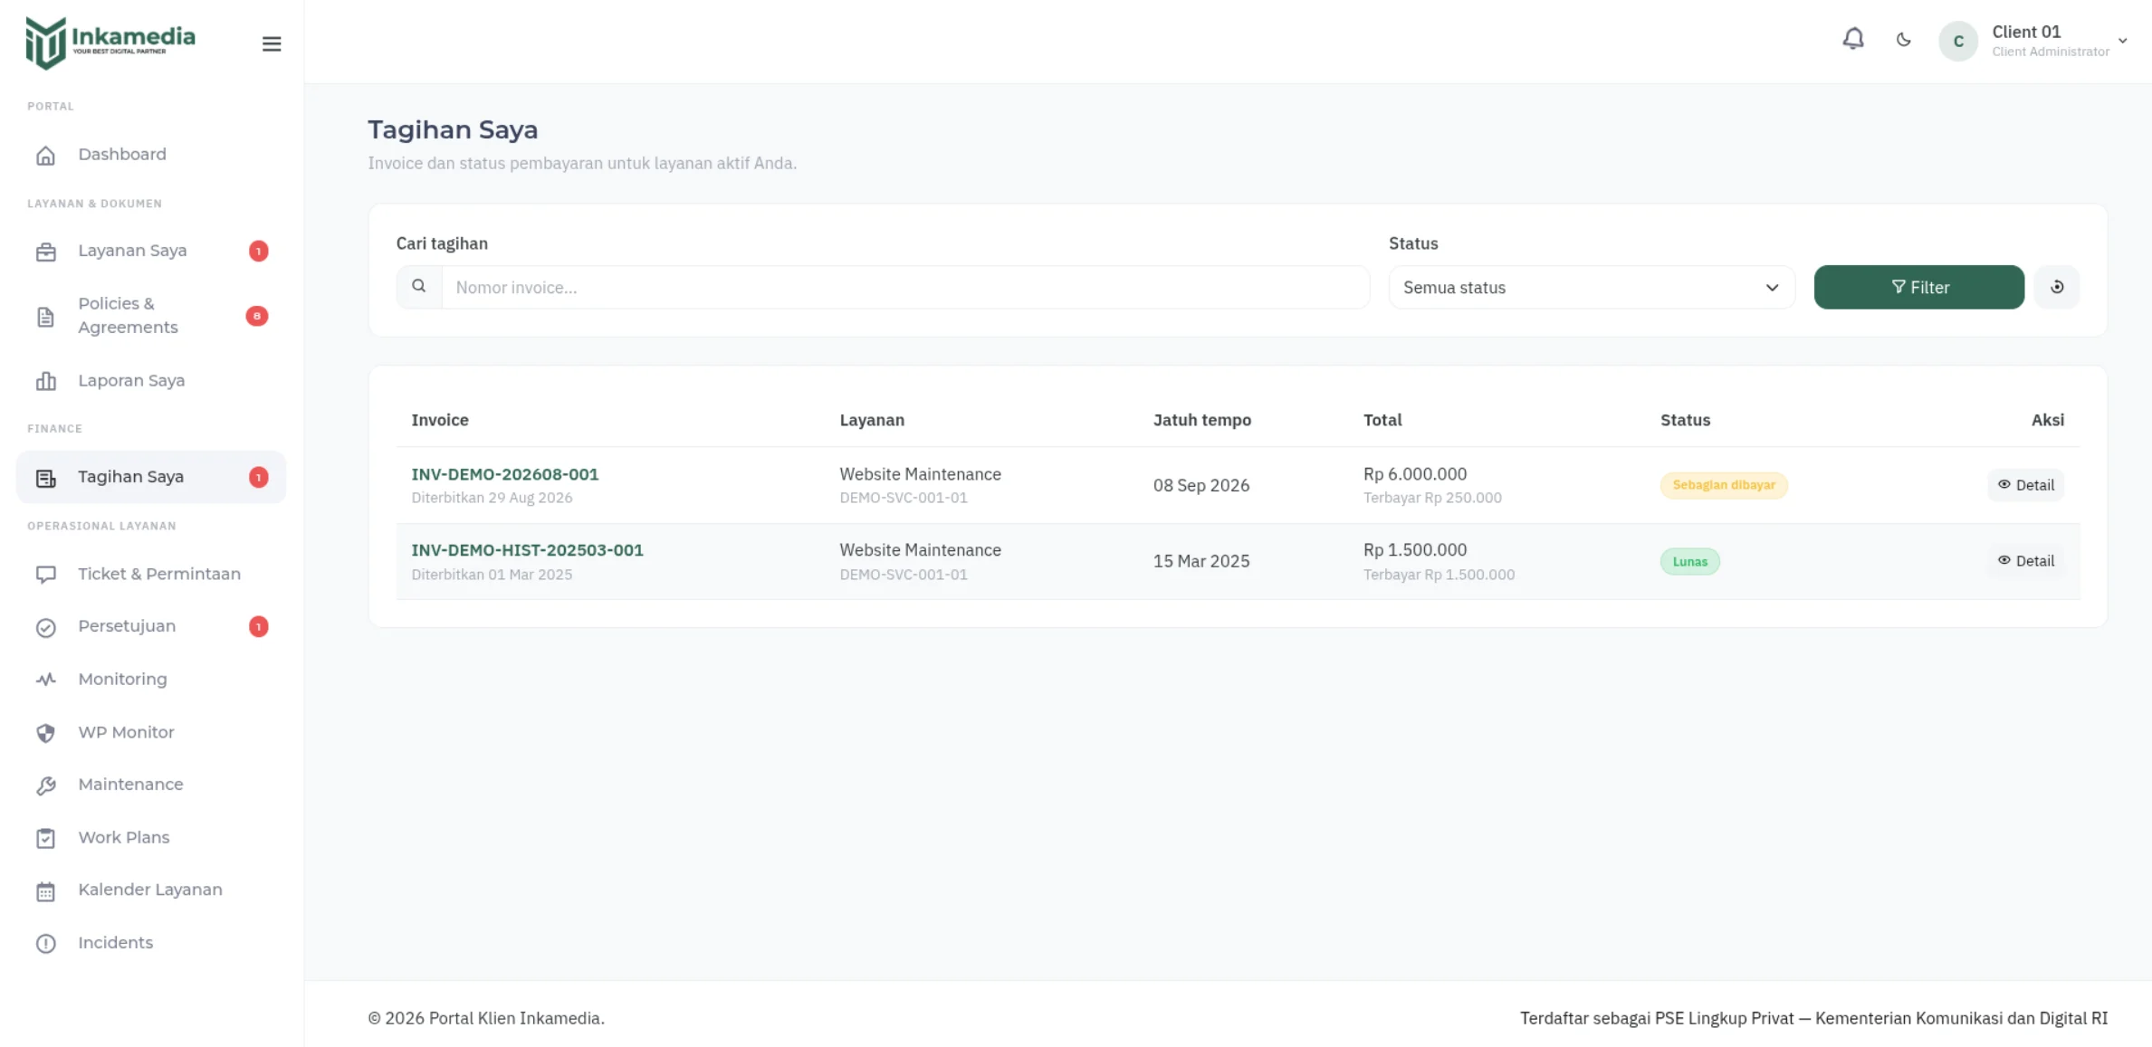The height and width of the screenshot is (1047, 2152).
Task: Focus the Nomor invoice search field
Action: 905,287
